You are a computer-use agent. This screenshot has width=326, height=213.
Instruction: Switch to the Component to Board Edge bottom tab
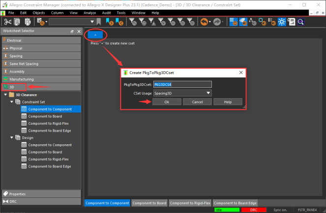(235, 203)
